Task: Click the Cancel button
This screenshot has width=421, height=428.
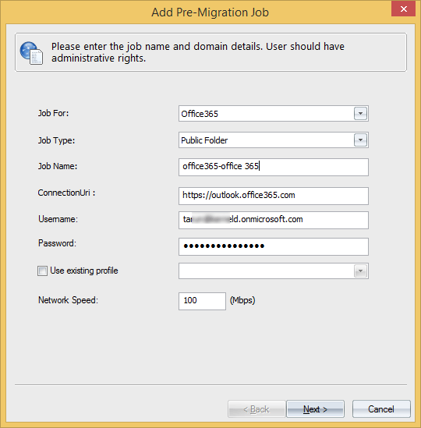Action: (x=381, y=409)
